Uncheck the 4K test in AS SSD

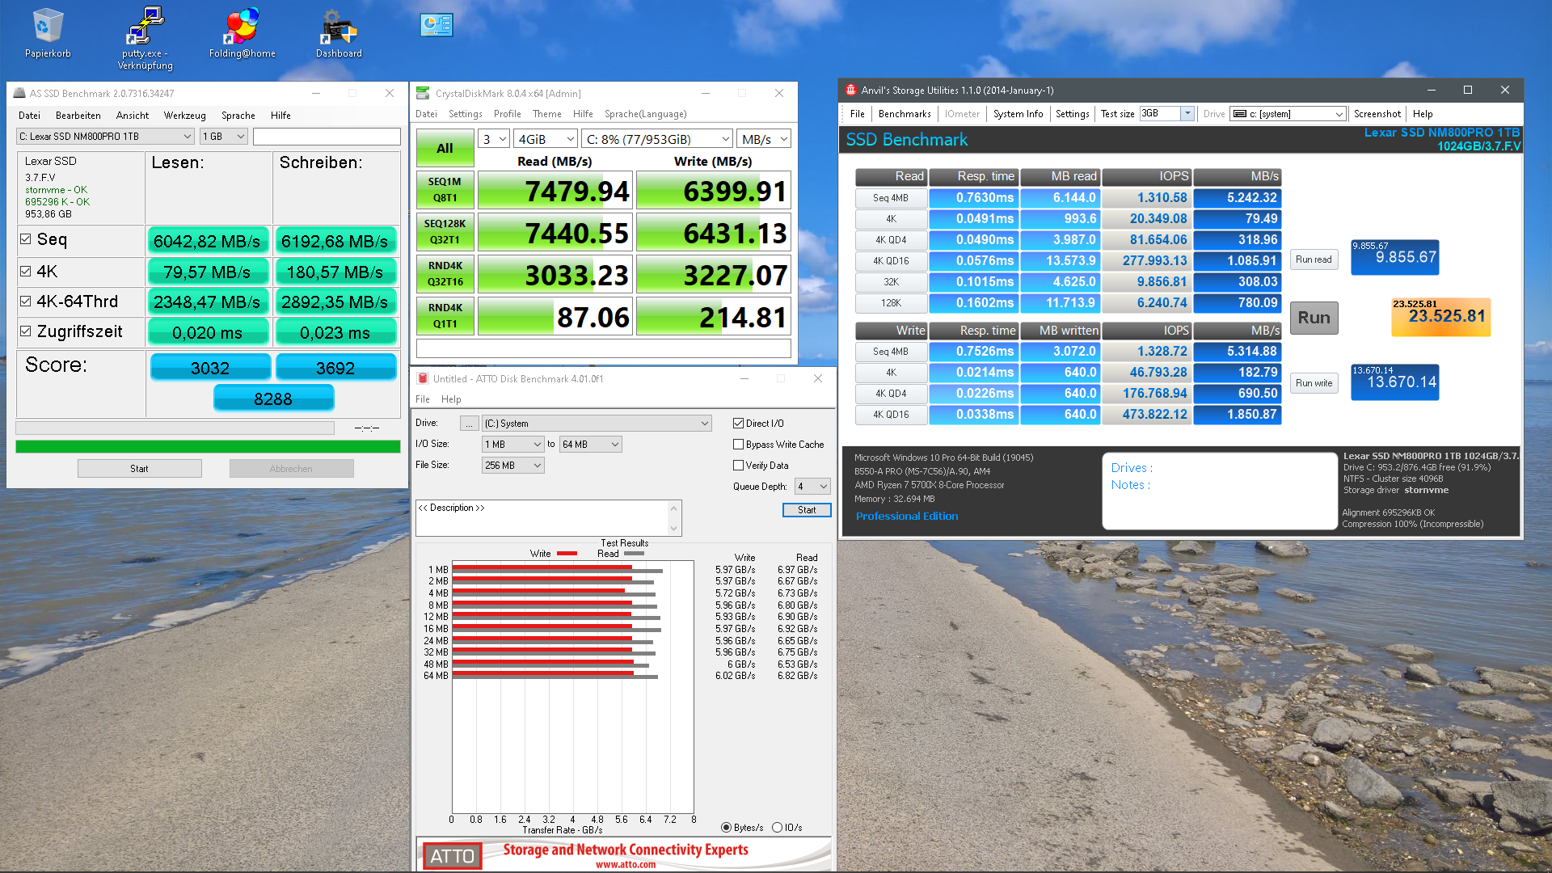click(x=25, y=272)
